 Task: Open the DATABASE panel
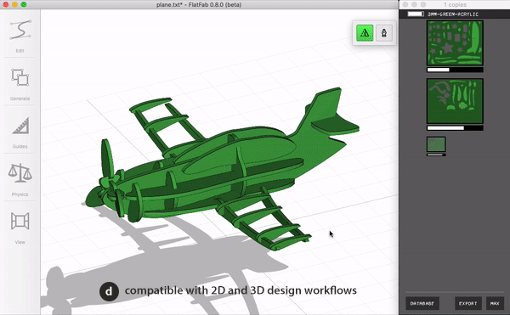click(422, 303)
